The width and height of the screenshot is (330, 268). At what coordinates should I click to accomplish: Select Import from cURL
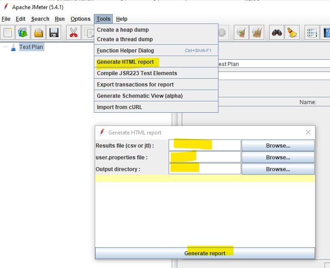point(156,107)
